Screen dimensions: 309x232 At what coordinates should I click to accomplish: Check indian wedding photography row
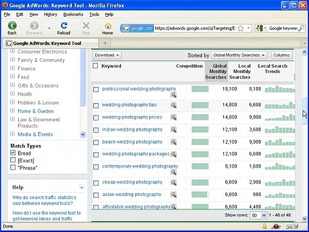[x=96, y=130]
